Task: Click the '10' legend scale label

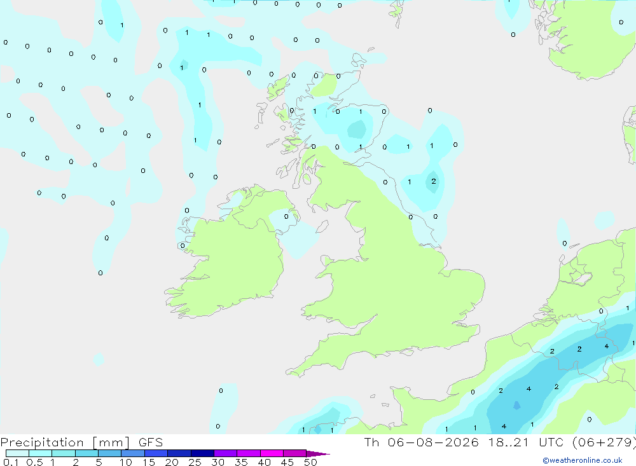Action: pos(126,462)
